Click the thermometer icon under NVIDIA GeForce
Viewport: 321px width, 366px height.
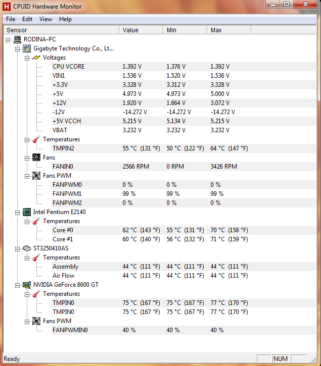coord(36,294)
